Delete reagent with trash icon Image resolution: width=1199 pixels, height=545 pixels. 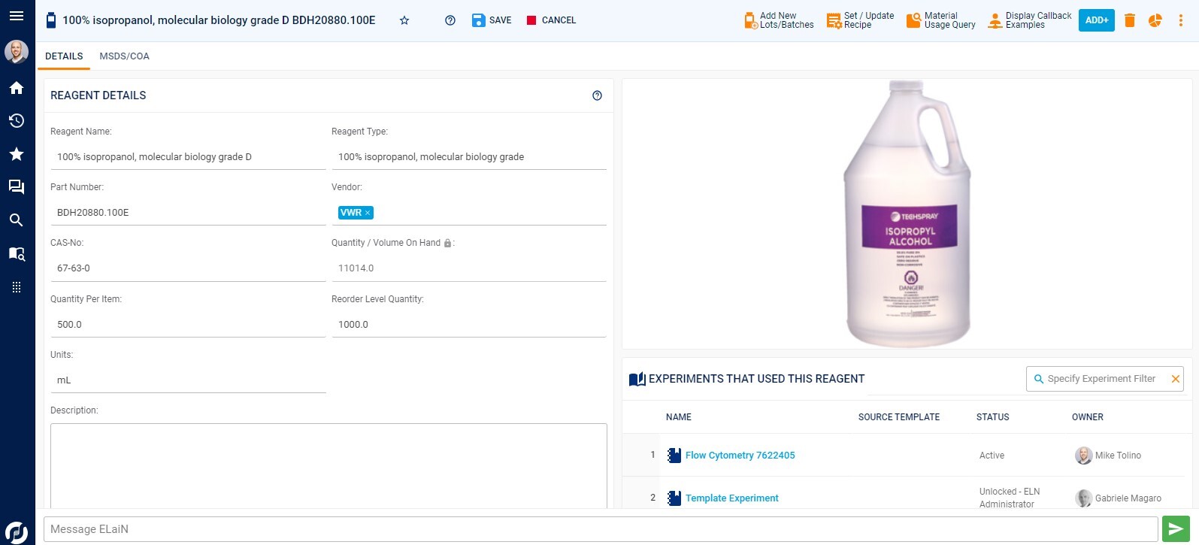(1129, 20)
